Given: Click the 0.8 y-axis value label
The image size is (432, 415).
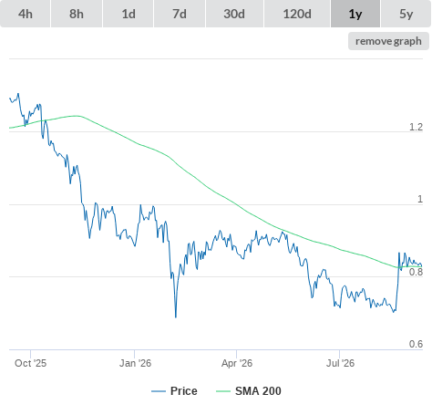Looking at the screenshot, I should (x=416, y=272).
